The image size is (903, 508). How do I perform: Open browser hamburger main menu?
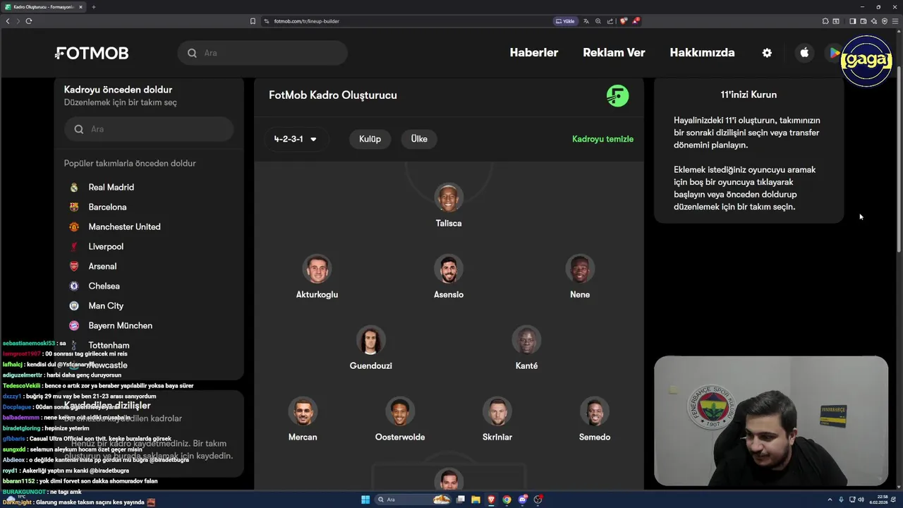(x=895, y=21)
